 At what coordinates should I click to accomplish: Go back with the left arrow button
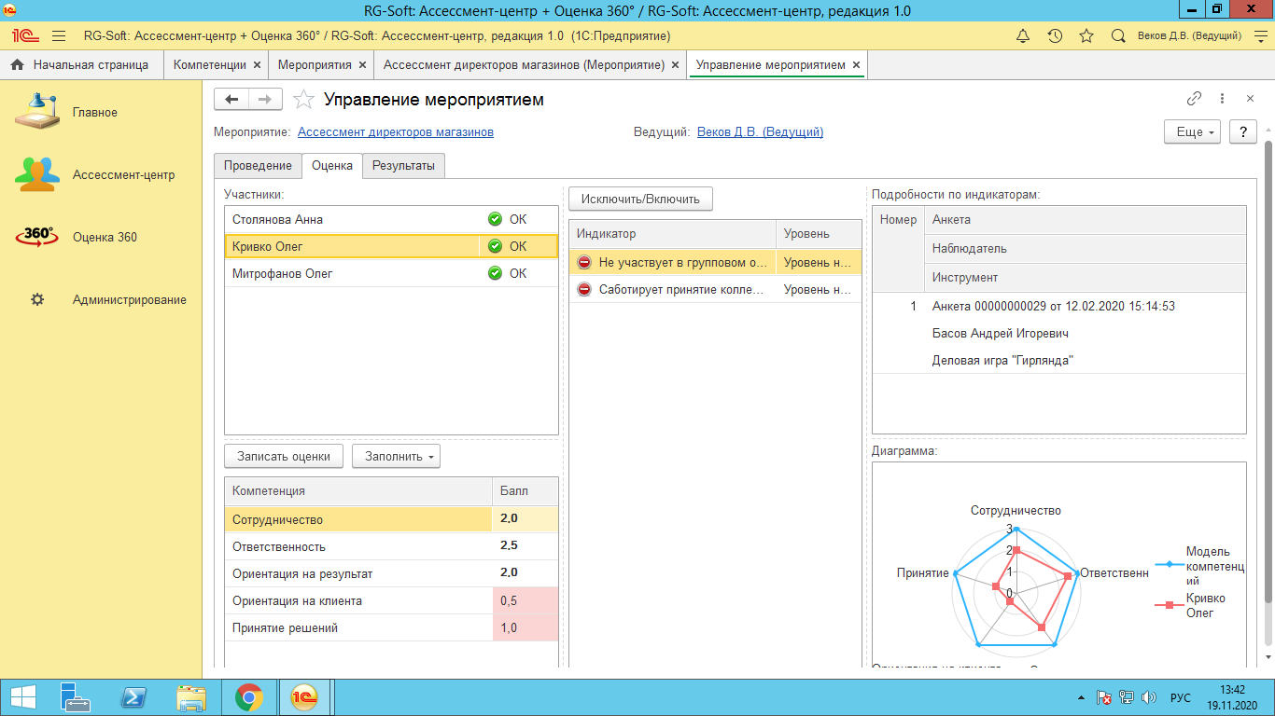[231, 100]
